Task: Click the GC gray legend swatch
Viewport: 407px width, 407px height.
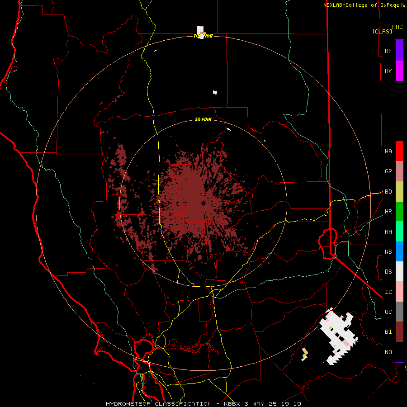Action: (x=399, y=312)
